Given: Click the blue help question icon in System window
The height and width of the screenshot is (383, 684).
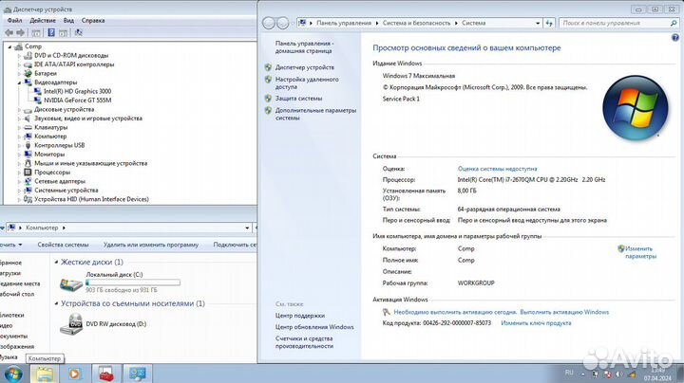Looking at the screenshot, I should (x=675, y=38).
